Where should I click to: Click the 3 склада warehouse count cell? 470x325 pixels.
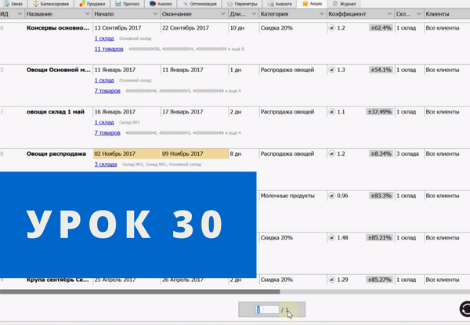point(407,153)
